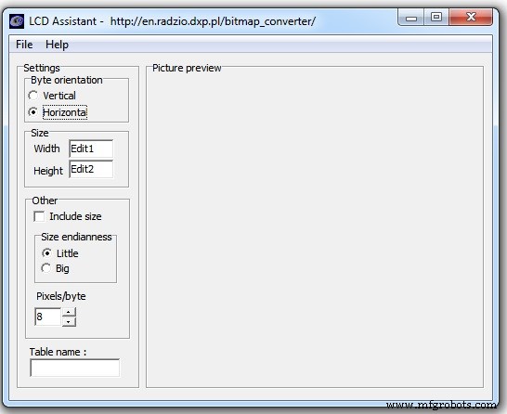The width and height of the screenshot is (507, 414).
Task: Select Vertical byte orientation
Action: (x=33, y=96)
